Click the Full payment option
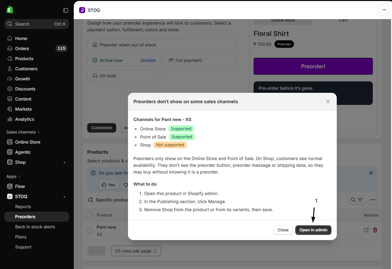 point(199,61)
